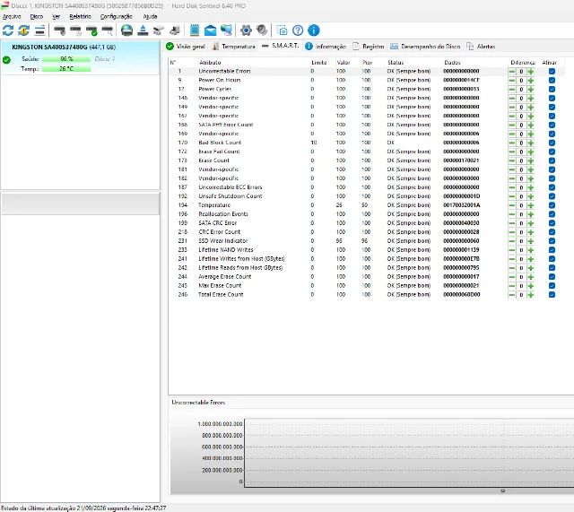Increase Diferença for Uncorrectable Errors with plus
The height and width of the screenshot is (512, 574).
(531, 72)
